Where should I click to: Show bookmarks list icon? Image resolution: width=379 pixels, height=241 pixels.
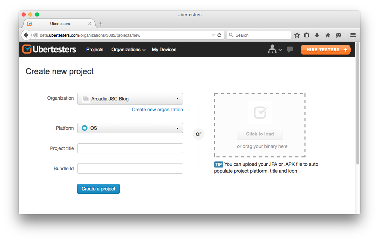(307, 35)
